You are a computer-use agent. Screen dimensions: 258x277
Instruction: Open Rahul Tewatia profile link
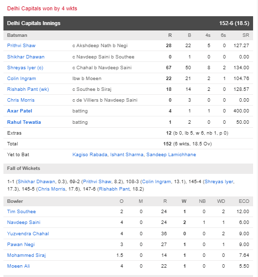click(x=24, y=122)
